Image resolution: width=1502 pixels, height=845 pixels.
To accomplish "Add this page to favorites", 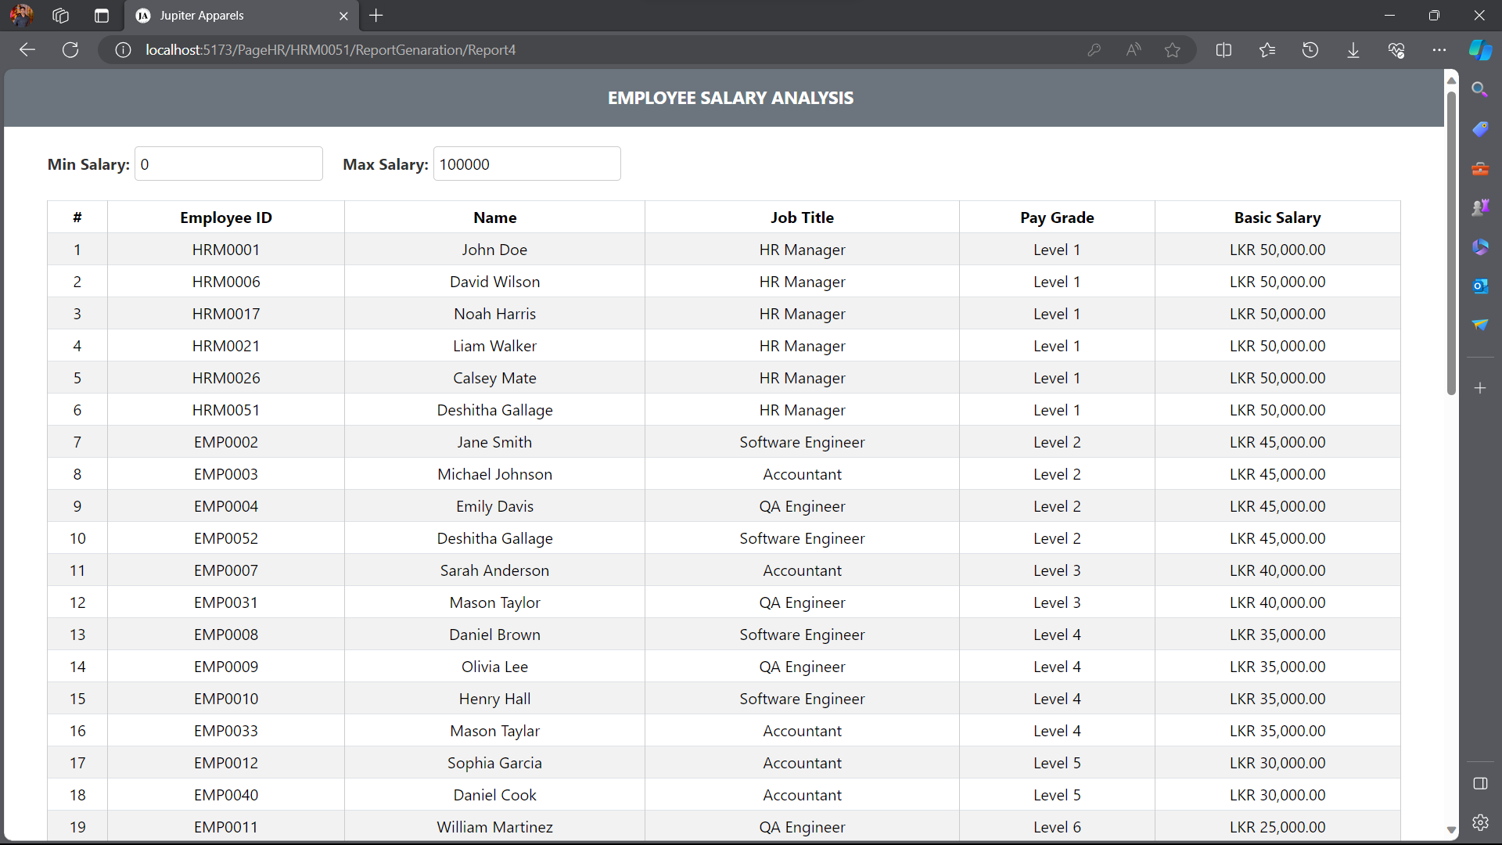I will point(1173,49).
